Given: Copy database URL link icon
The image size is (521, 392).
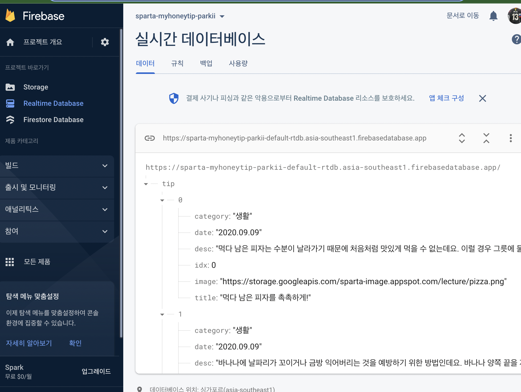Looking at the screenshot, I should 150,138.
